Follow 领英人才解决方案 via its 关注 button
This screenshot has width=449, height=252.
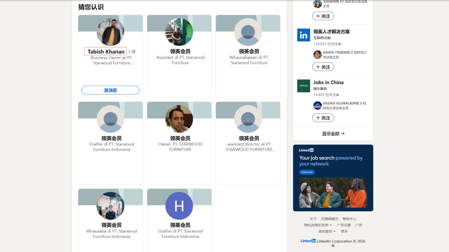pos(323,66)
